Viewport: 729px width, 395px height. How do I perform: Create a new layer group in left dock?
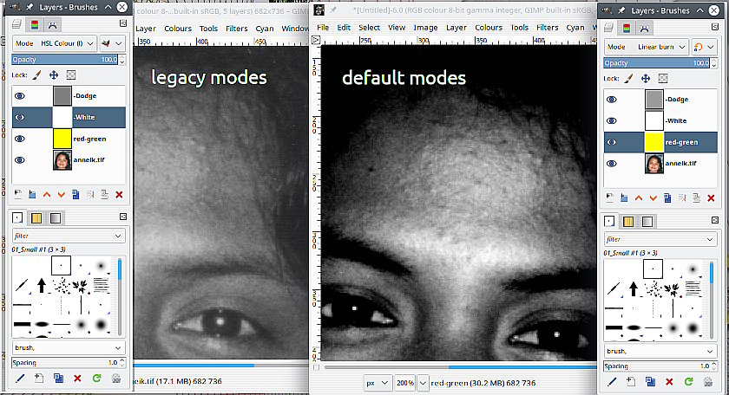click(x=32, y=195)
